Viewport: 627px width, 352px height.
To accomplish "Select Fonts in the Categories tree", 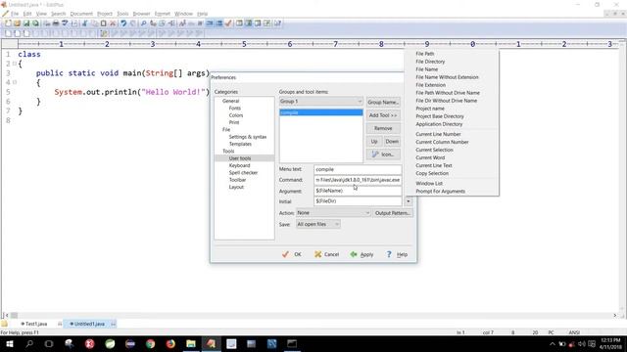I will pos(235,109).
